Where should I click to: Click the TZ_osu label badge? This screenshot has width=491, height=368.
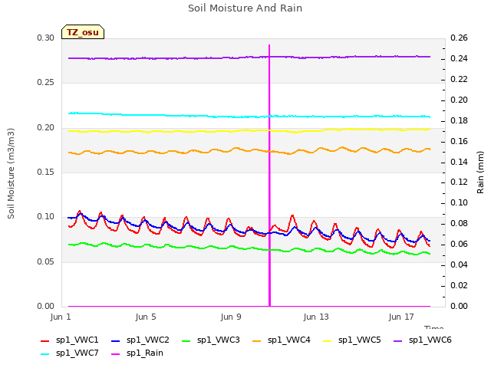[83, 32]
